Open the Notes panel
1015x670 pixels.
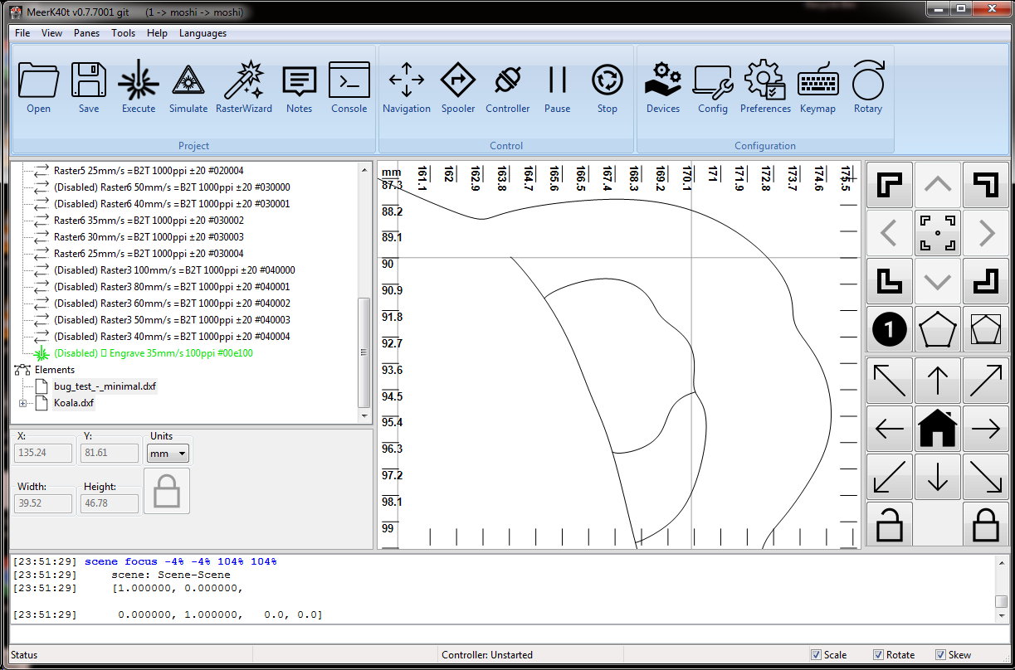coord(300,88)
